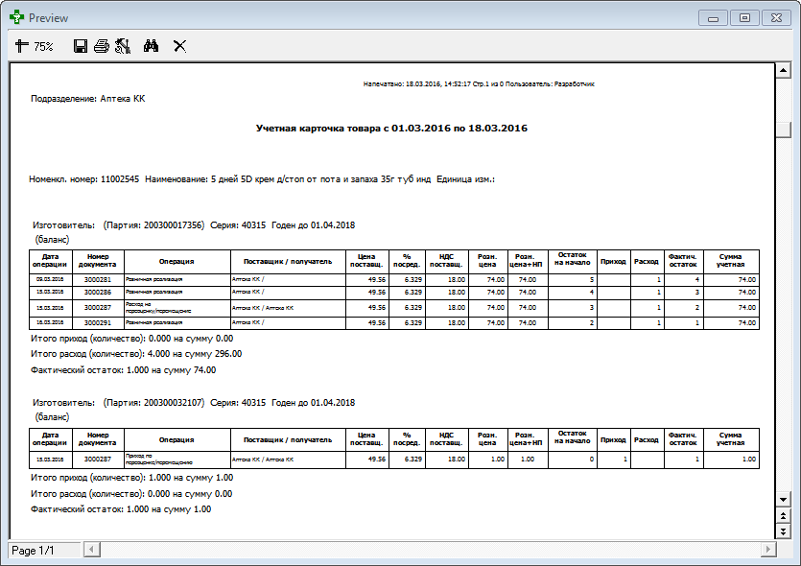The height and width of the screenshot is (566, 801).
Task: Print the report with the printer icon
Action: [x=101, y=46]
